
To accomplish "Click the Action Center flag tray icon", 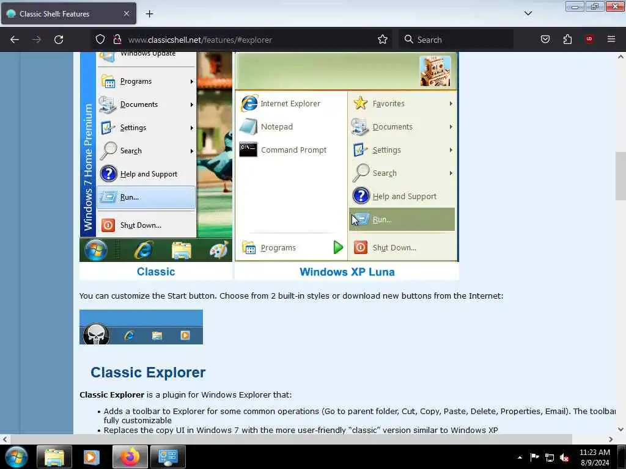I will [x=534, y=457].
